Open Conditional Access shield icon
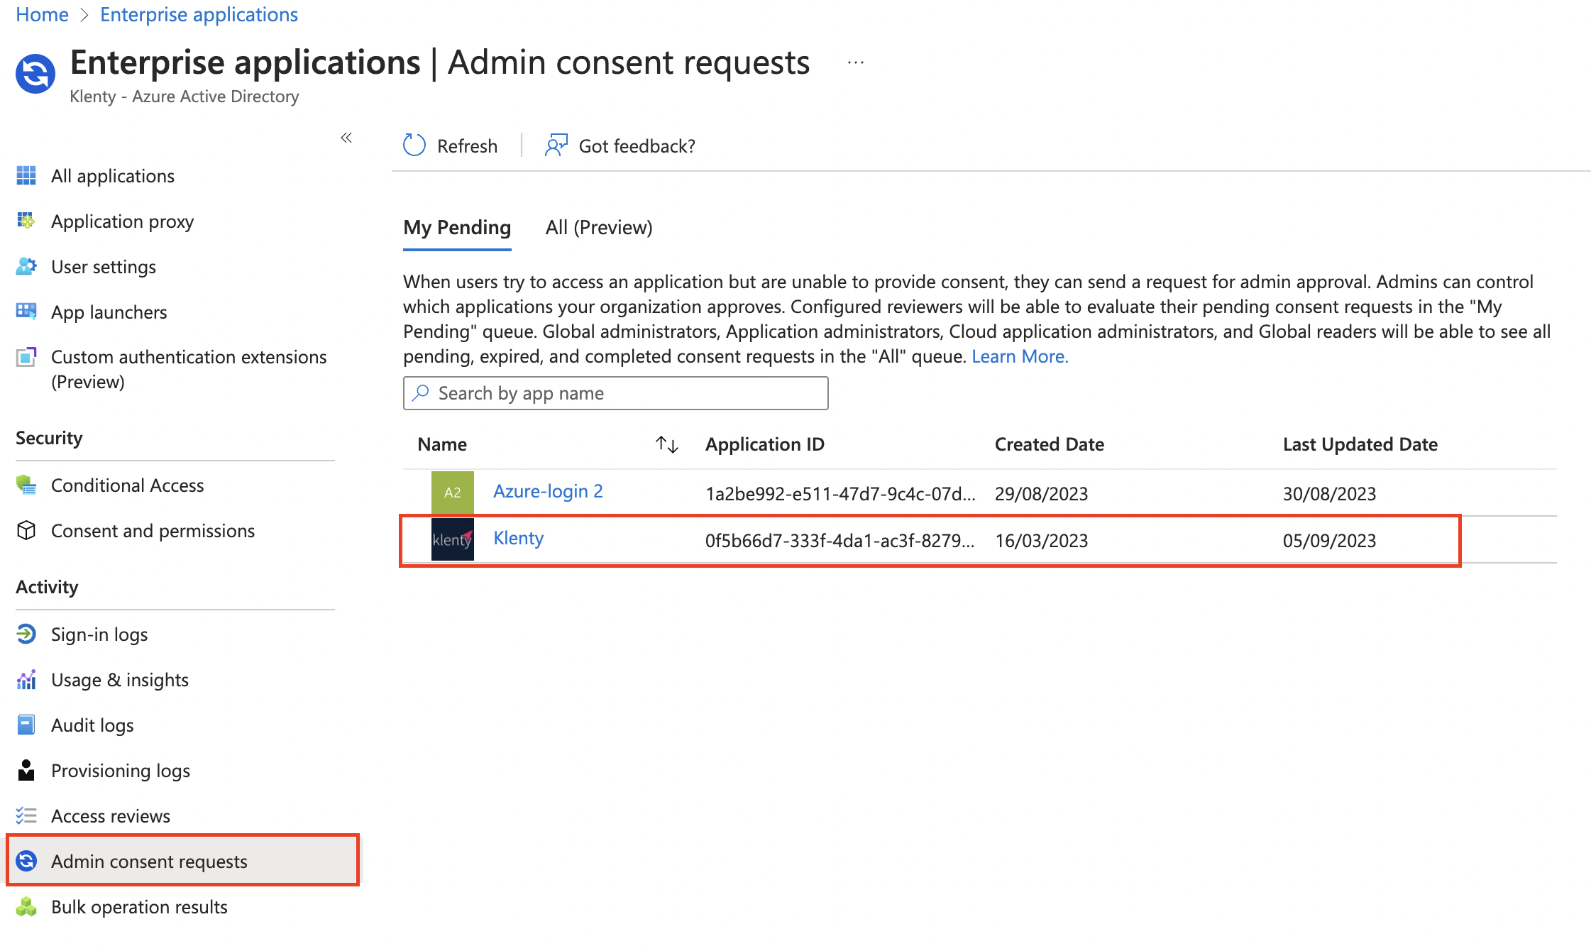The height and width of the screenshot is (951, 1591). pos(26,485)
